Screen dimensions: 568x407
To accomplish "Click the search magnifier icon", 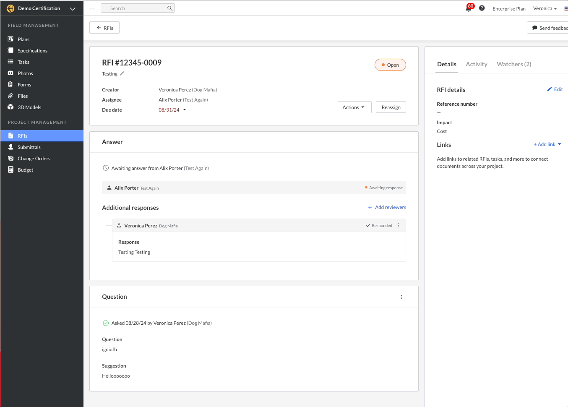I will click(x=170, y=8).
